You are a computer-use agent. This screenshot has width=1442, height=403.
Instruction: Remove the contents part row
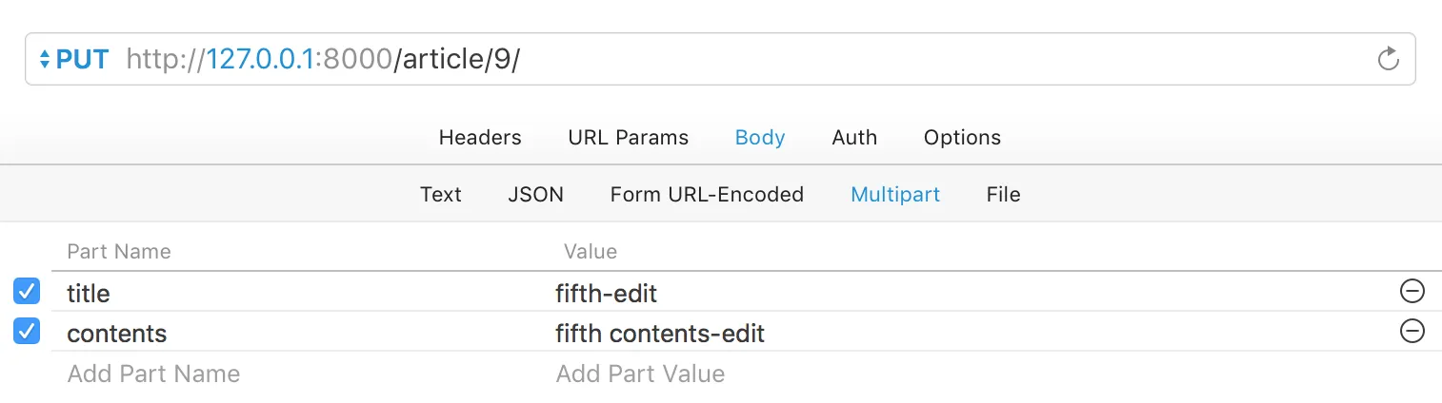(1412, 332)
